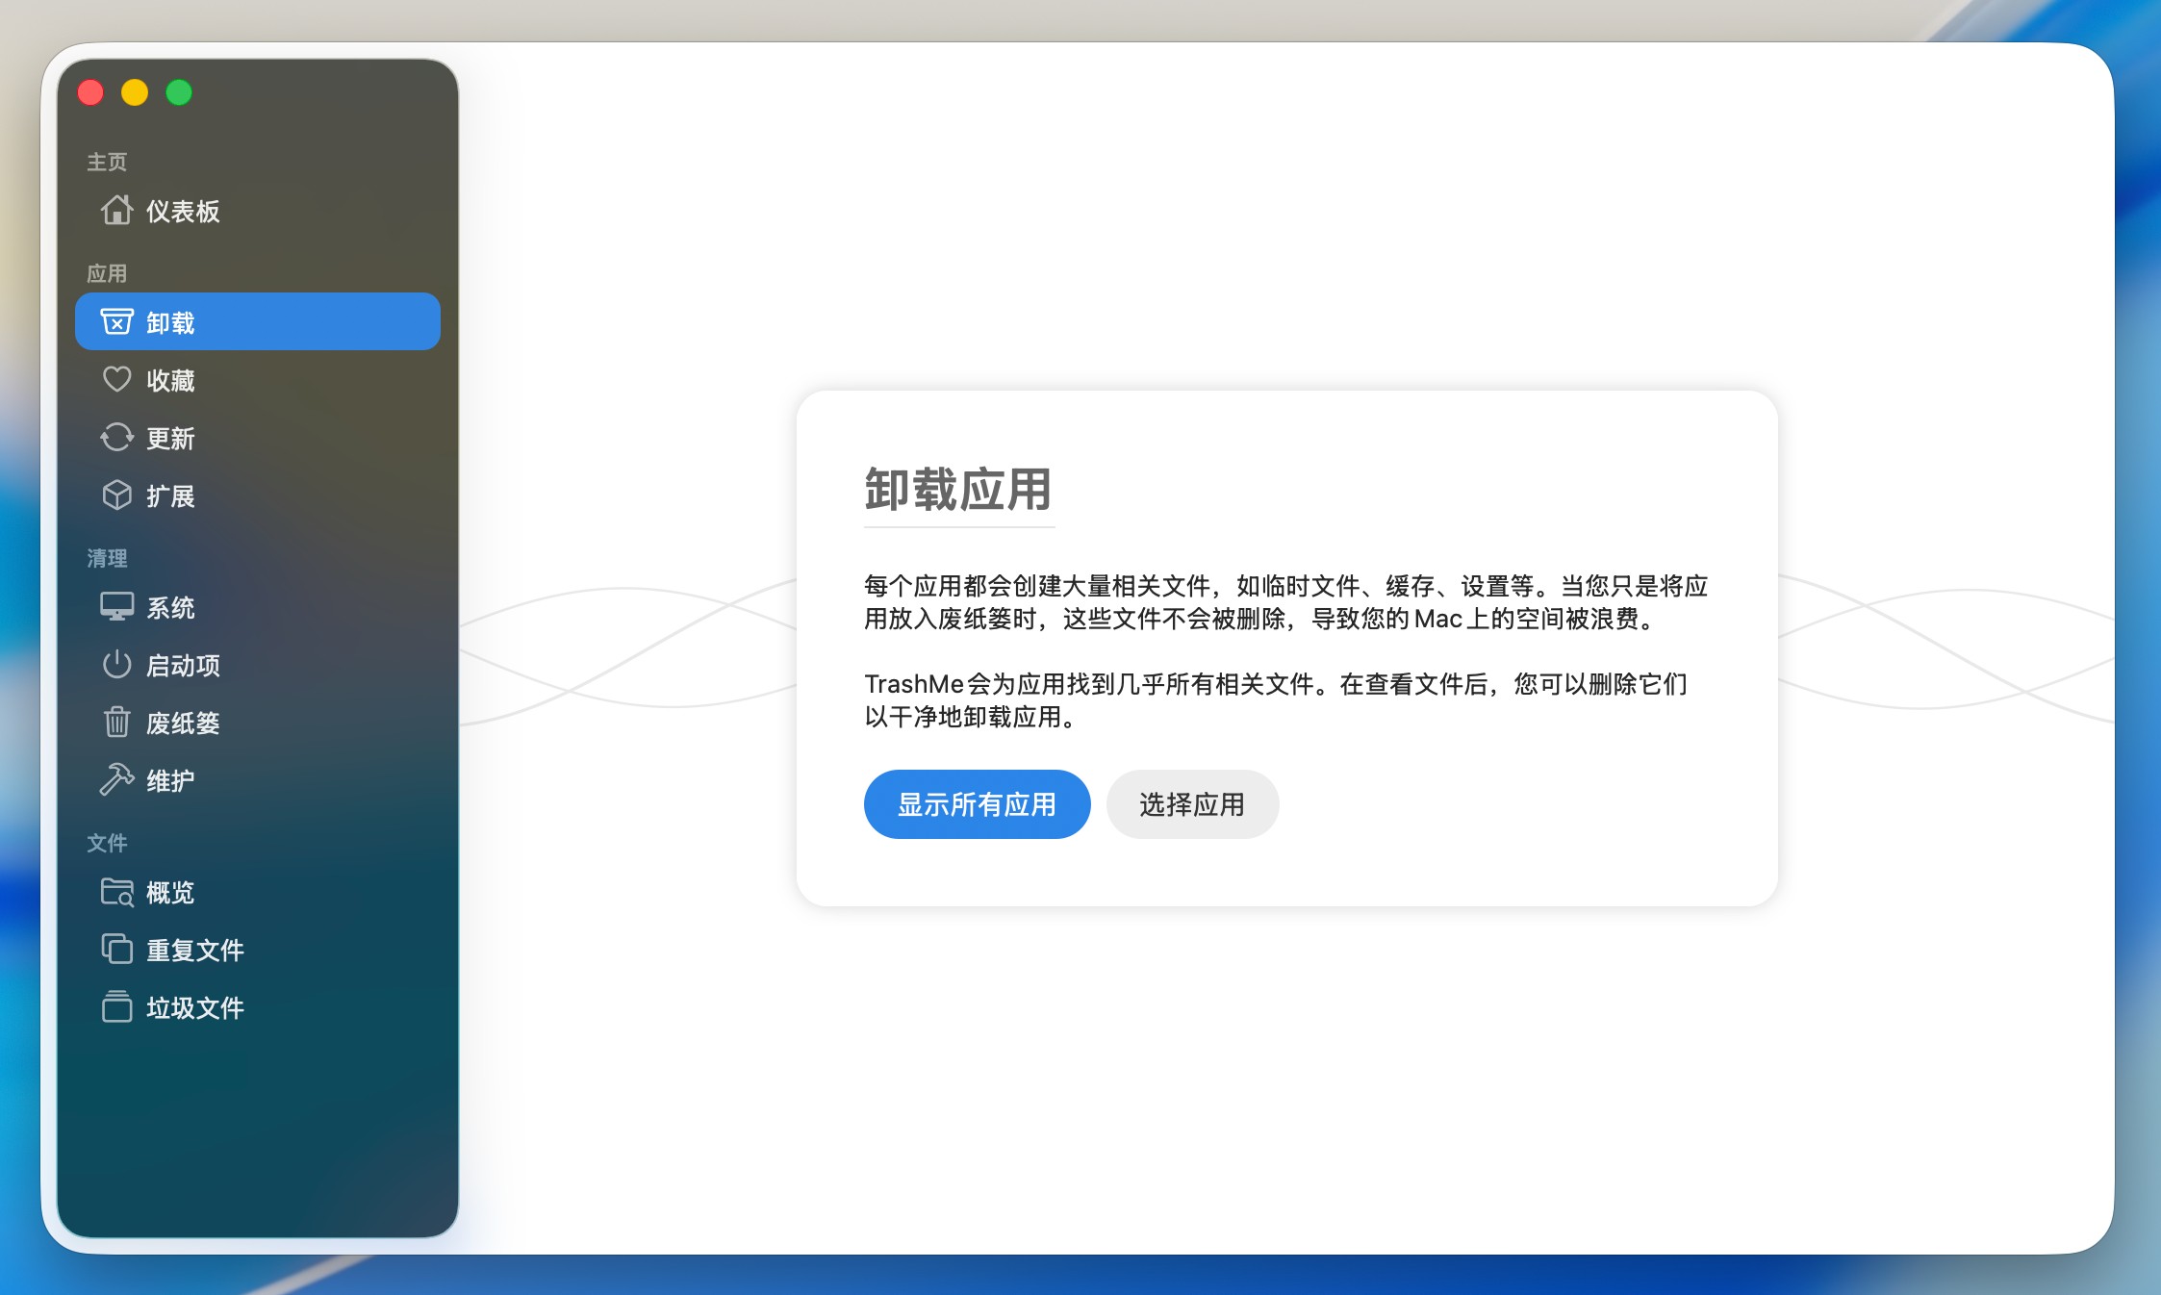Select 收藏 in the sidebar
This screenshot has width=2161, height=1295.
(170, 381)
